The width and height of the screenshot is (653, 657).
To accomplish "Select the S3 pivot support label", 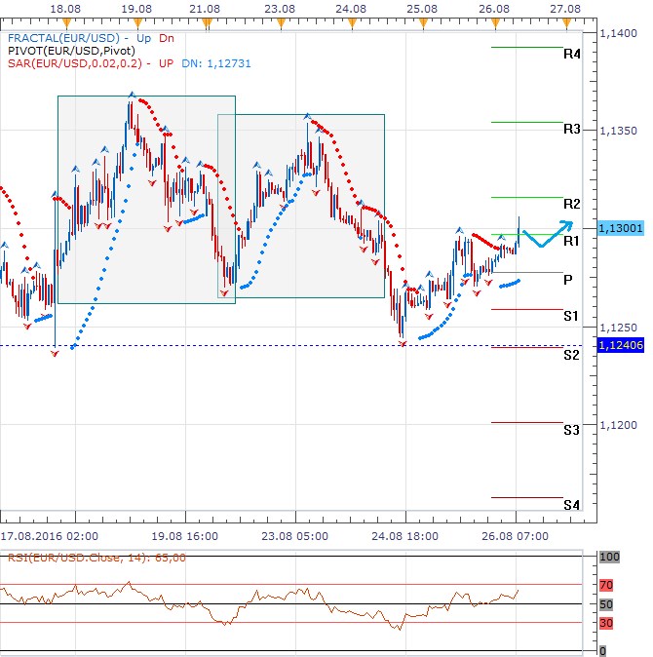I will 572,430.
